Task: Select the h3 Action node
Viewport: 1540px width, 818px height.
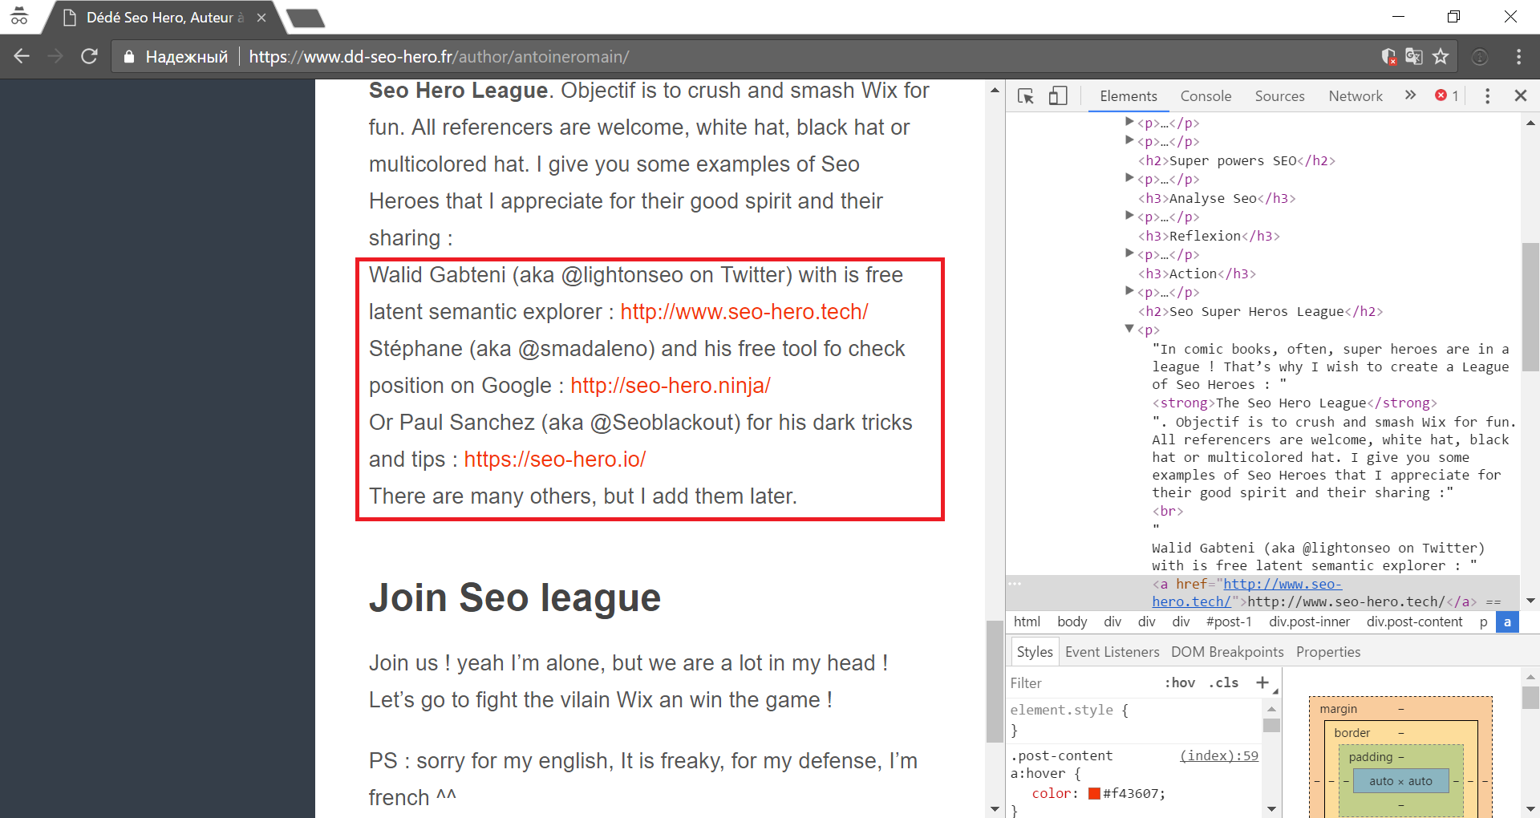Action: (x=1196, y=273)
